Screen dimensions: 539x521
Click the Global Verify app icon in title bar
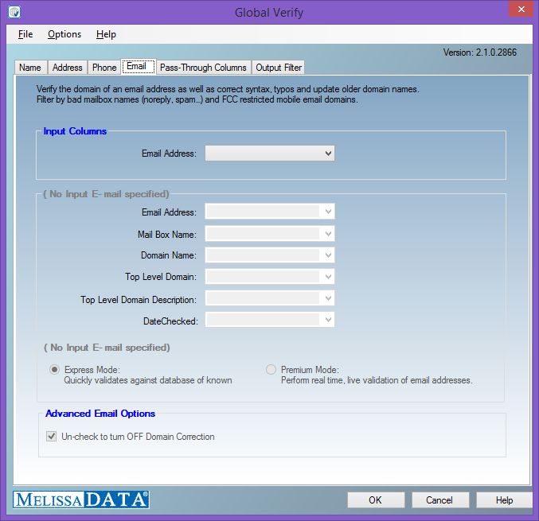click(x=14, y=12)
